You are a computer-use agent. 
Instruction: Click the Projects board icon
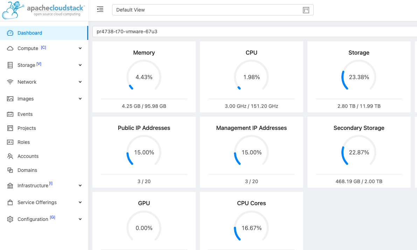[10, 128]
